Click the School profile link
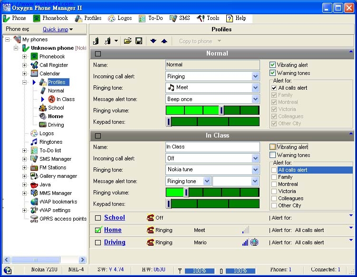 tap(115, 217)
